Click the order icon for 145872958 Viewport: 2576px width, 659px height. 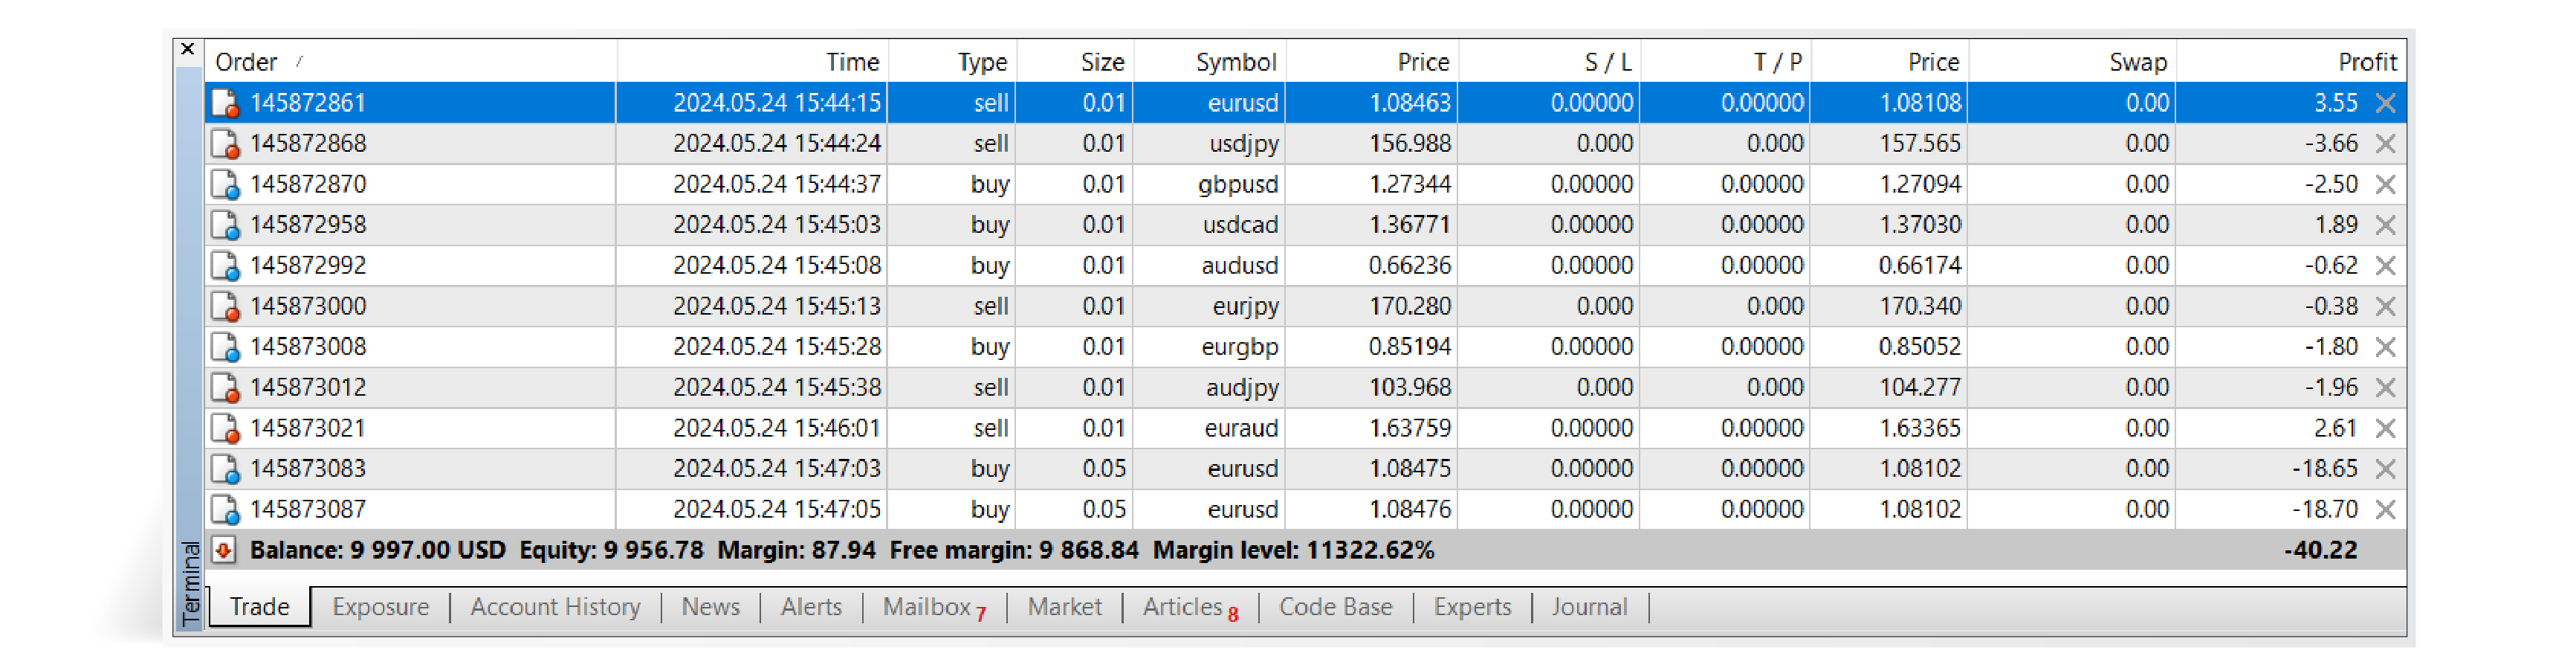tap(225, 225)
